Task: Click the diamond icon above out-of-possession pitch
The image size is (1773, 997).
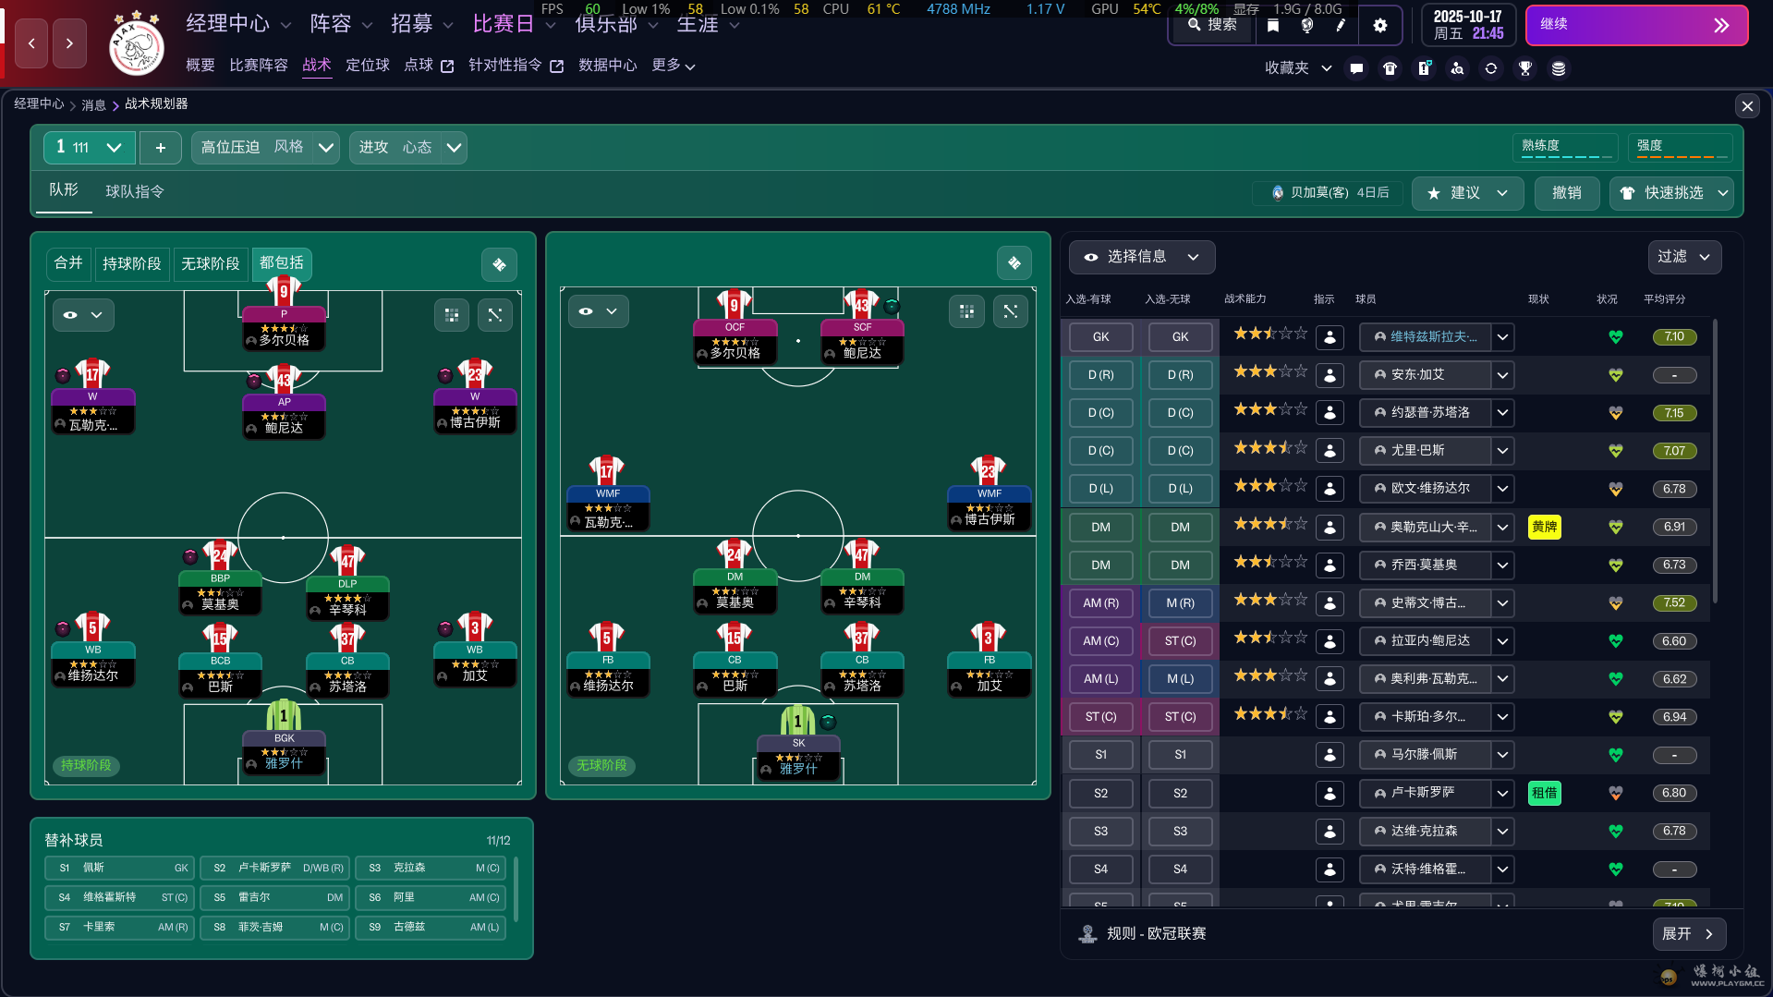Action: [x=1014, y=263]
